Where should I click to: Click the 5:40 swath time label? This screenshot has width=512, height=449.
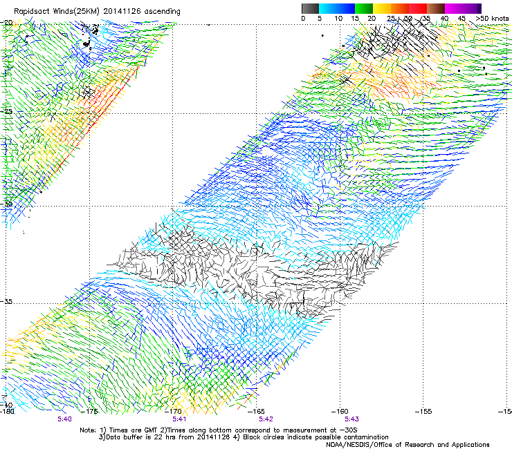click(64, 419)
